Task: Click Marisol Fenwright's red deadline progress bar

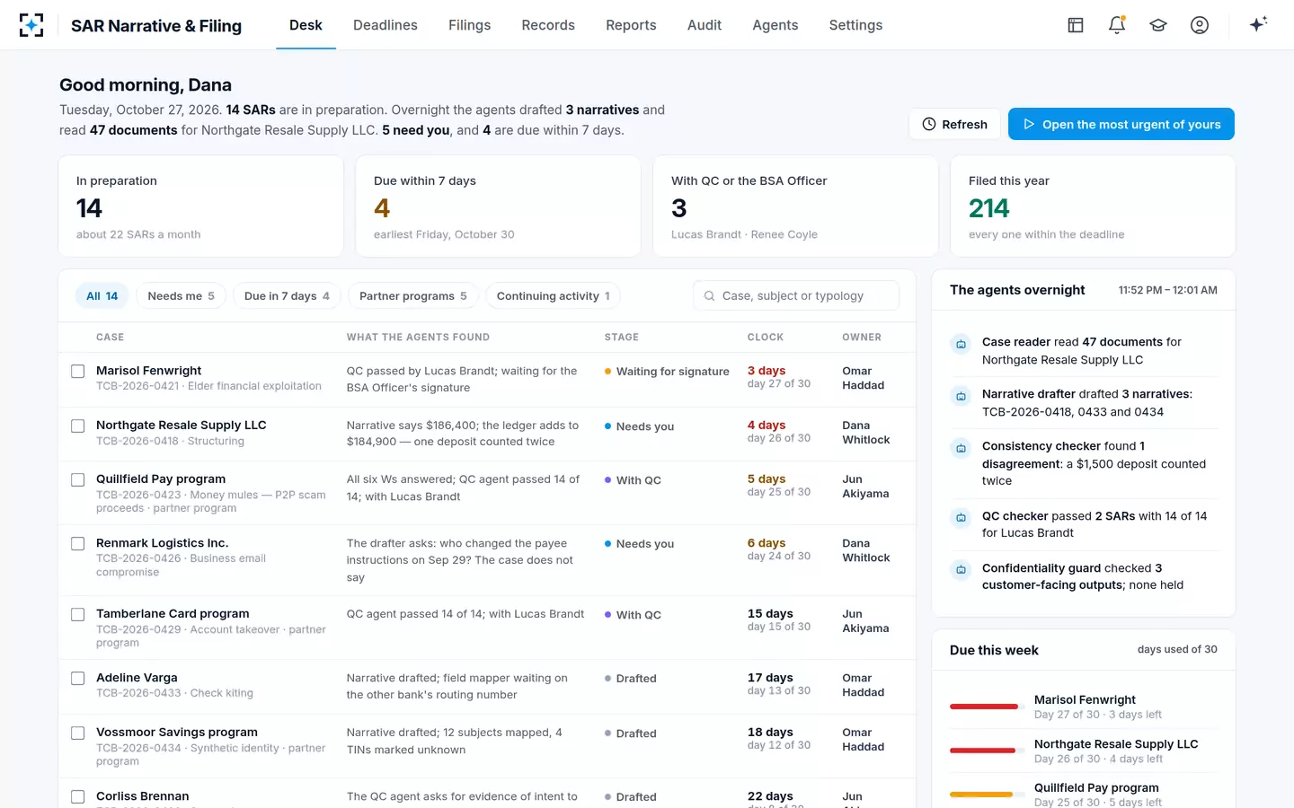Action: pyautogui.click(x=984, y=707)
